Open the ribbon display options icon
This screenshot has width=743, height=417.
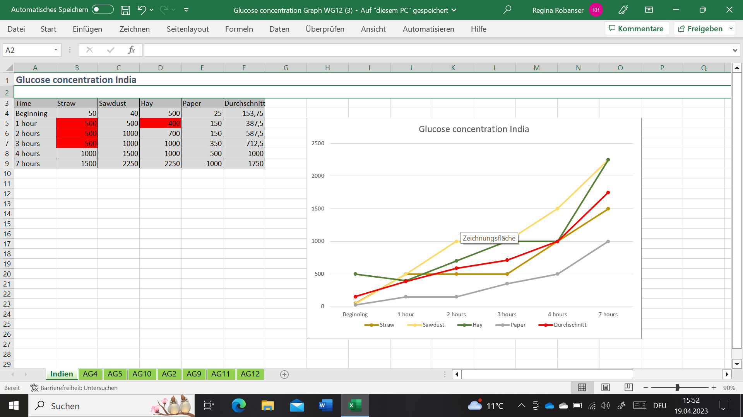coord(649,10)
